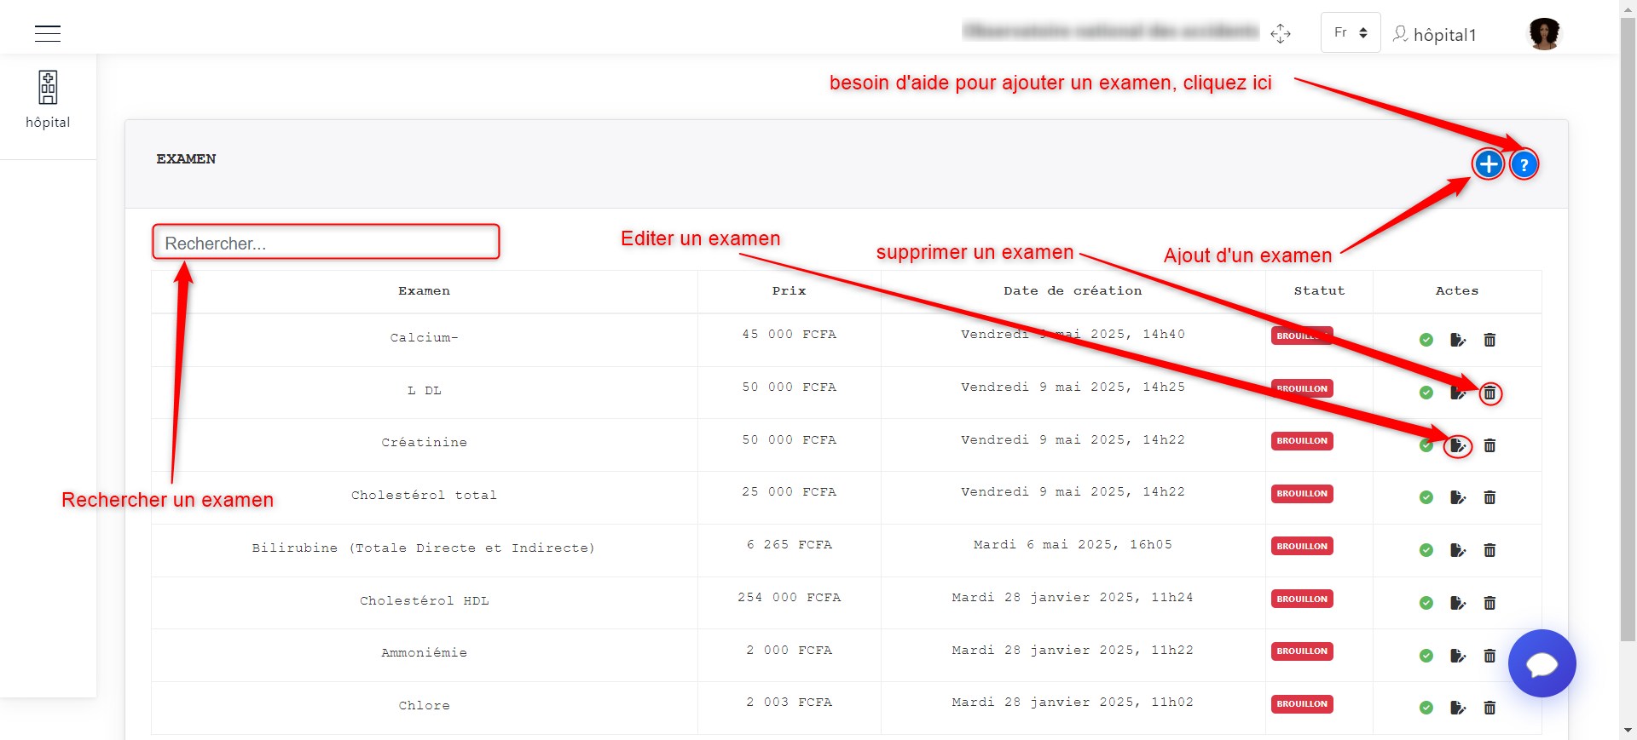
Task: Edit the Créatinine exam row
Action: pos(1458,445)
